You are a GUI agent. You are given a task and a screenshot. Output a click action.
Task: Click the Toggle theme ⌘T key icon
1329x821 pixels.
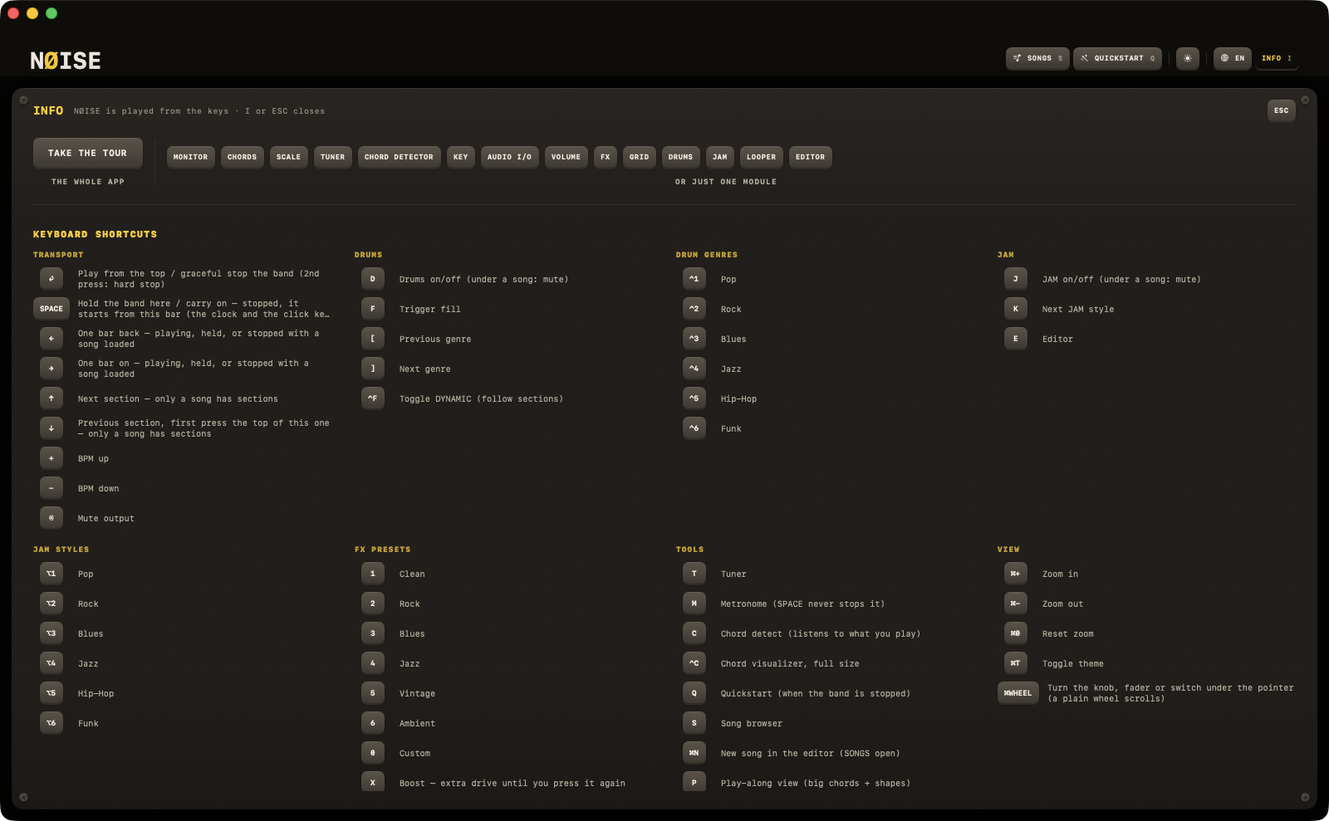(1016, 662)
